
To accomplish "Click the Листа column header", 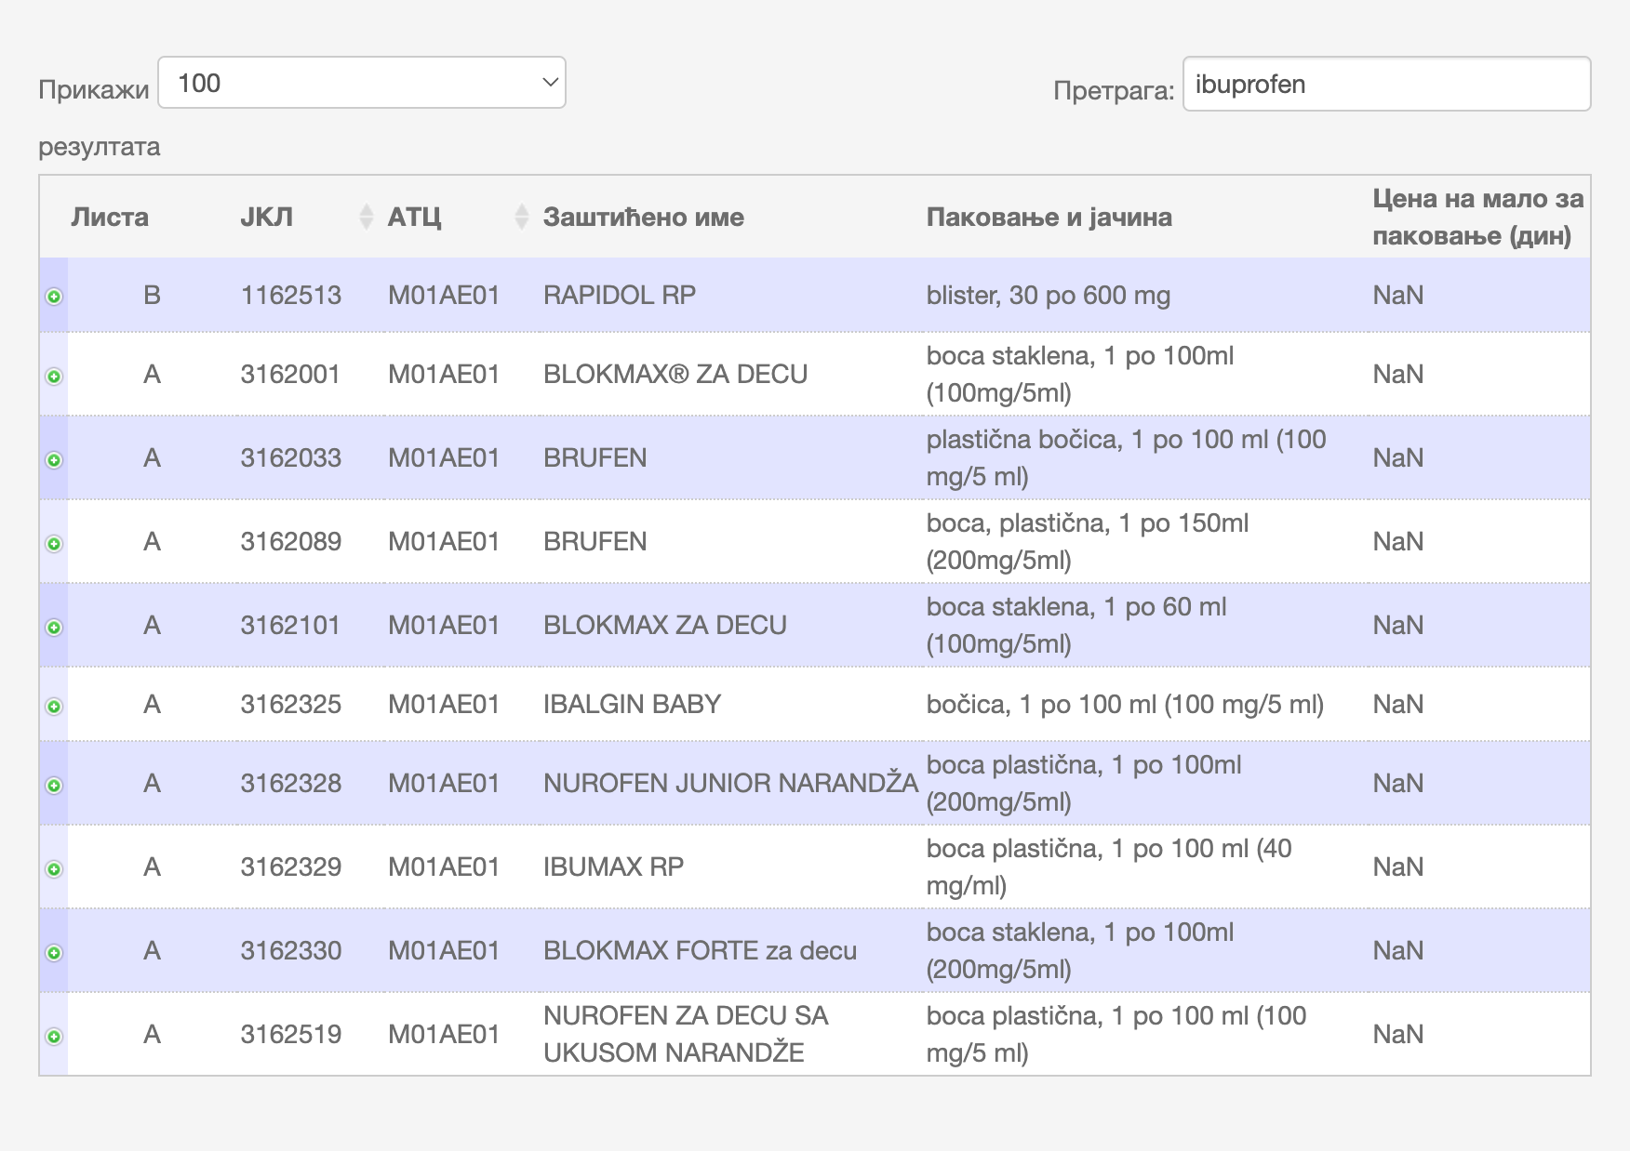I will 110,217.
